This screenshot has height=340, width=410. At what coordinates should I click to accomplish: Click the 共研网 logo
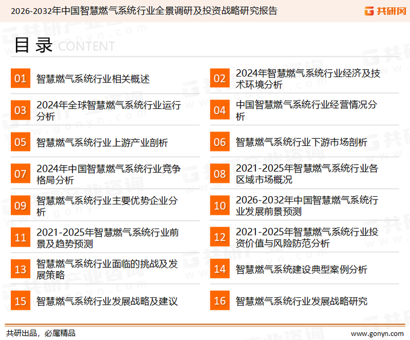385,11
